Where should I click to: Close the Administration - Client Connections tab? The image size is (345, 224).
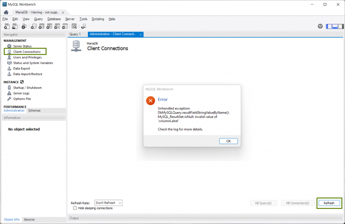(140, 35)
